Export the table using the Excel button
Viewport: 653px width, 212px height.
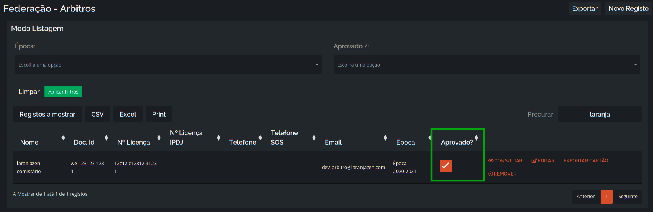(x=128, y=114)
